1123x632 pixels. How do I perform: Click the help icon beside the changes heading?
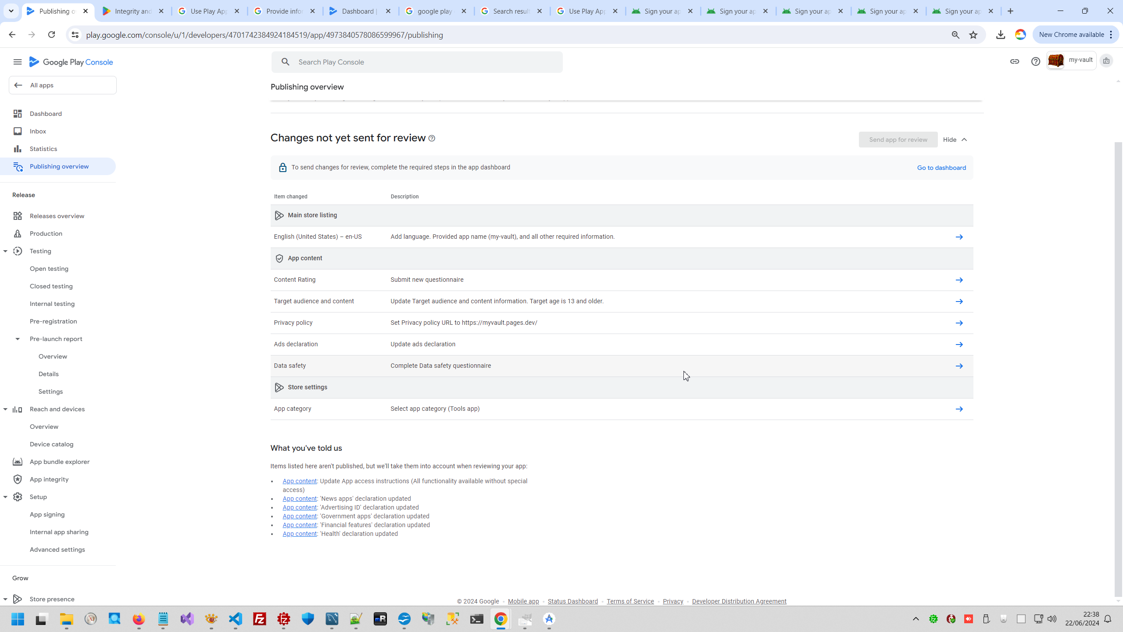coord(432,138)
